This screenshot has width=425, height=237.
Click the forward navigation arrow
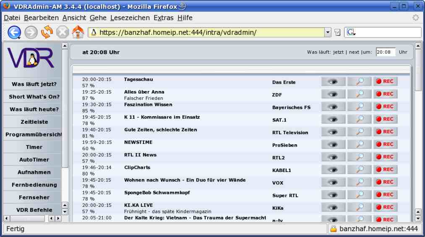[x=31, y=32]
